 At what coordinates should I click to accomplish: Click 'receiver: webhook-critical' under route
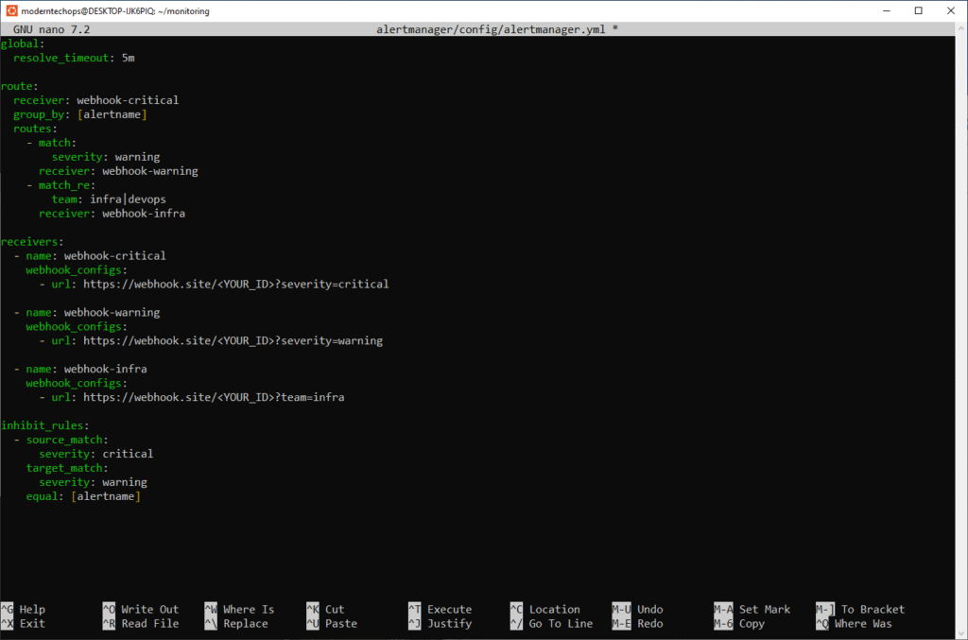(x=96, y=100)
